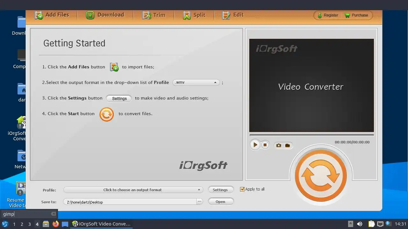Toggle the Apply to all checkbox
The width and height of the screenshot is (408, 229).
click(242, 189)
